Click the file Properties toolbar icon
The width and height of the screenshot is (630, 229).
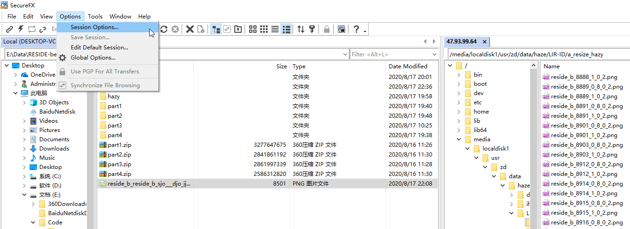coord(201,29)
